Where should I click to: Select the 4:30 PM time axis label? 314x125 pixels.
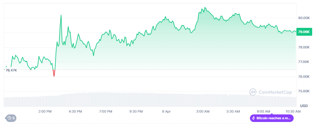[x=75, y=111]
